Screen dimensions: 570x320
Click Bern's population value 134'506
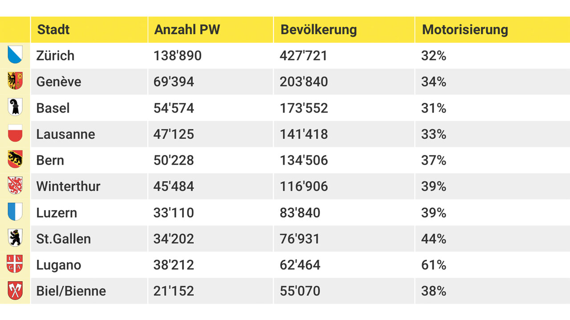coord(304,160)
